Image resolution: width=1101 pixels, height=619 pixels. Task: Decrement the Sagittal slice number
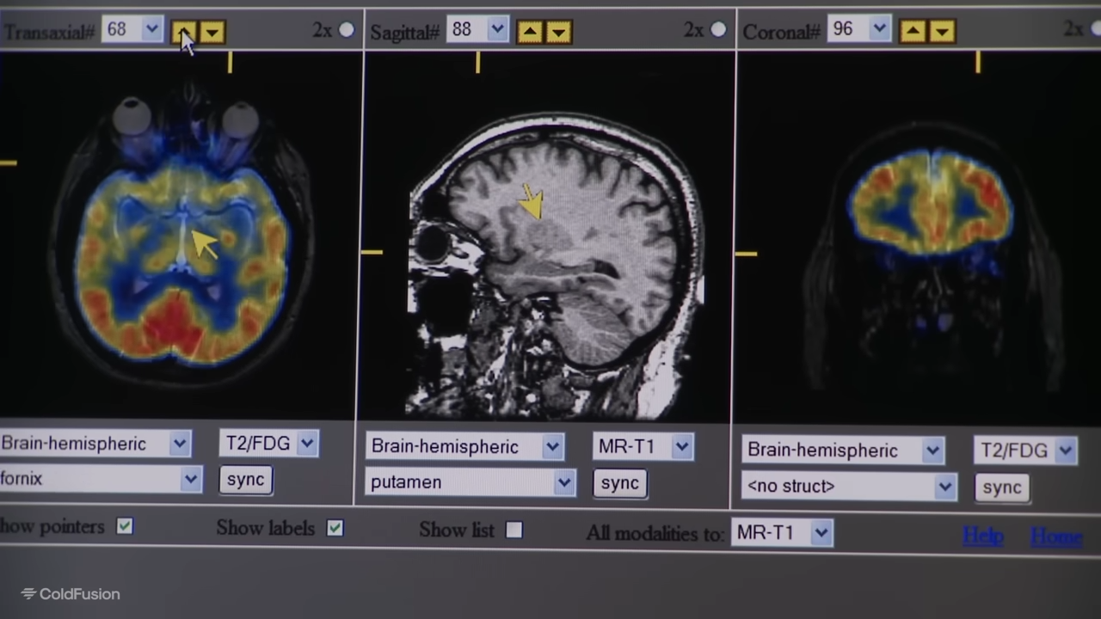click(558, 31)
